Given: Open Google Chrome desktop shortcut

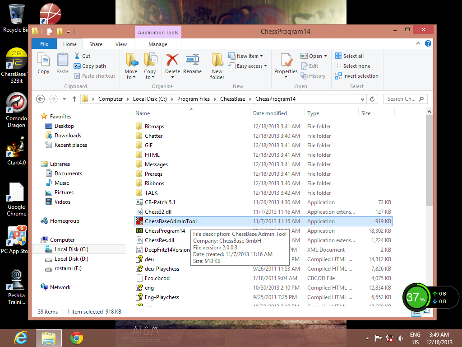Looking at the screenshot, I should tap(17, 199).
